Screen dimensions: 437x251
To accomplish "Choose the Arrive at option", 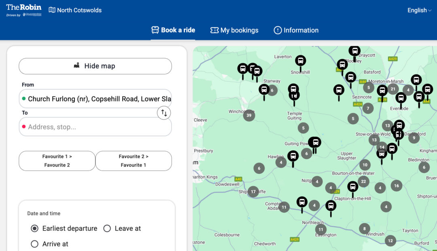I will (x=34, y=244).
